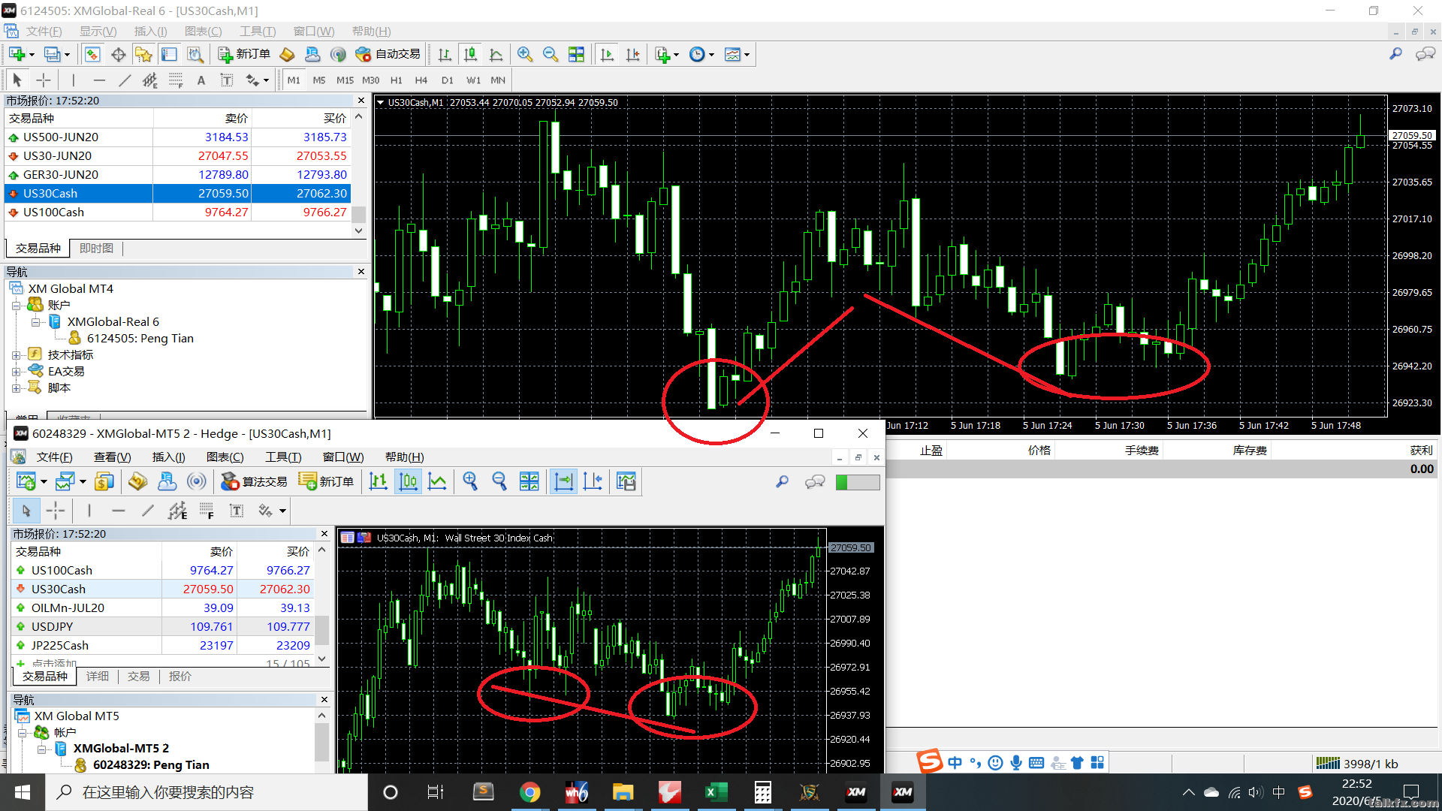Open MT5 Window menu
Screen dimensions: 1442x811
(x=343, y=457)
